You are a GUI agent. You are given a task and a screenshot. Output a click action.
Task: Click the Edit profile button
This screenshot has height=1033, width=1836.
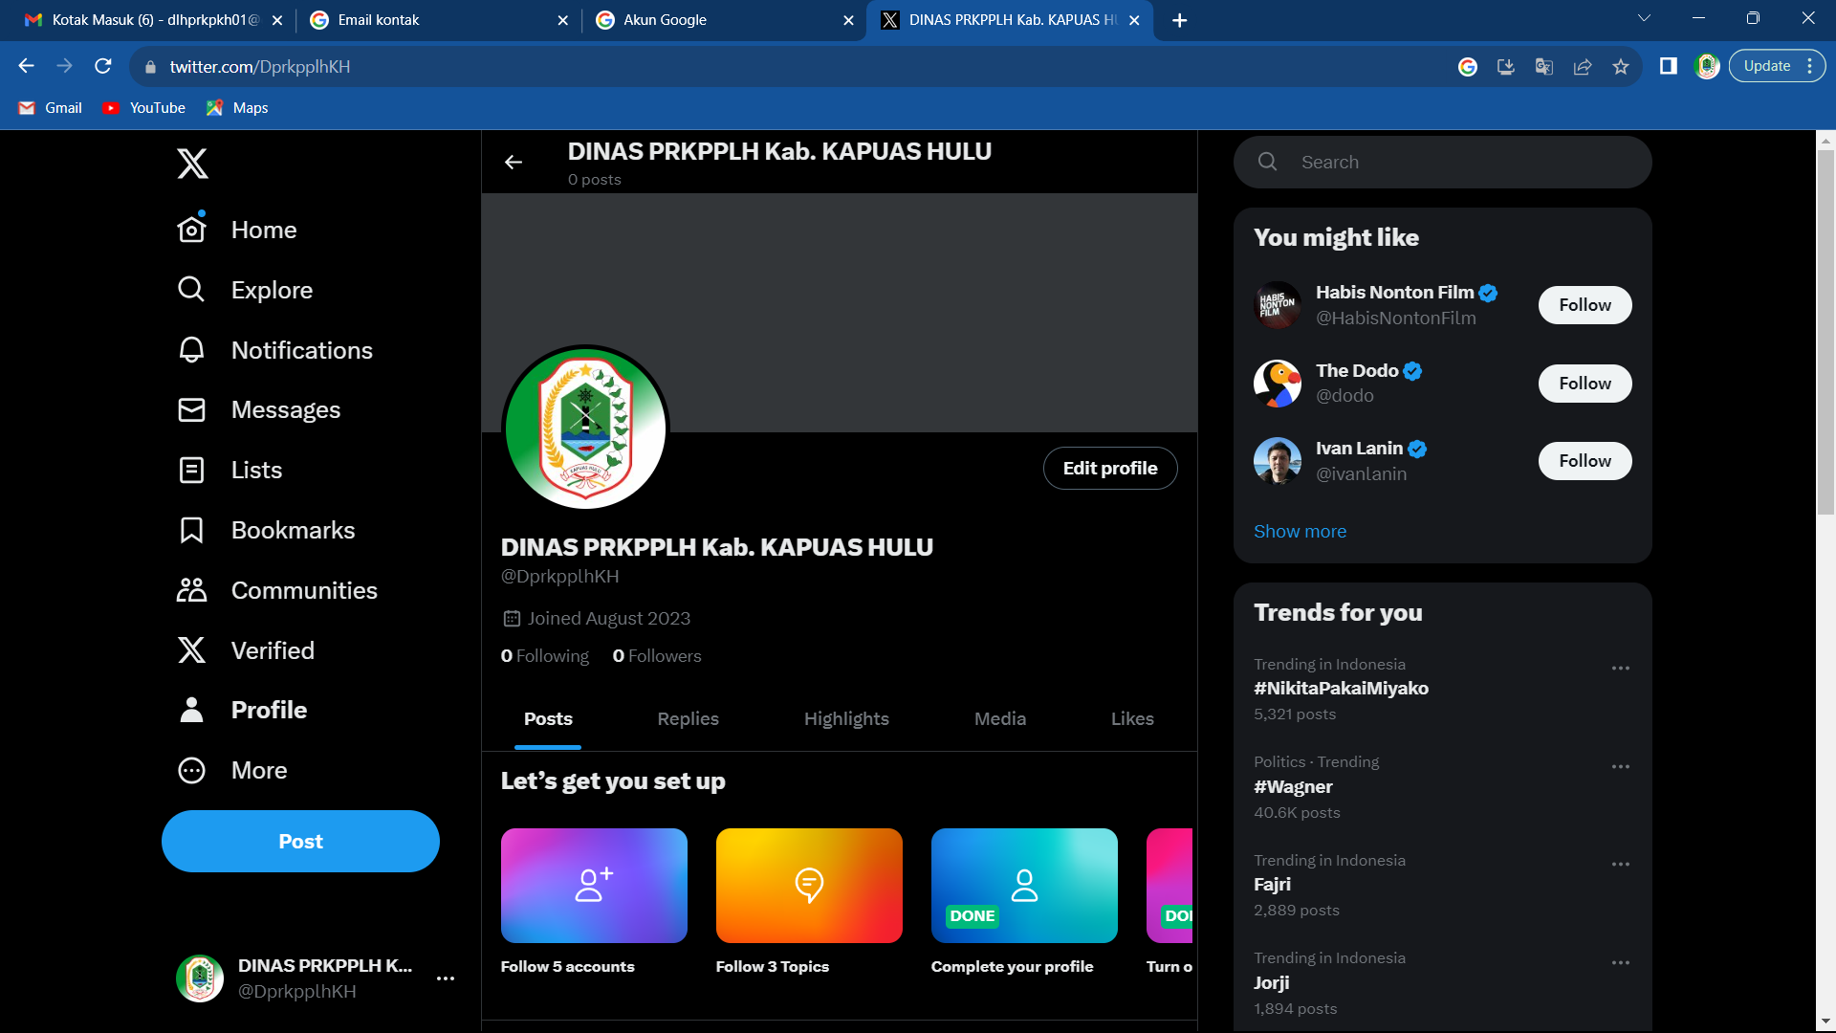coord(1110,469)
